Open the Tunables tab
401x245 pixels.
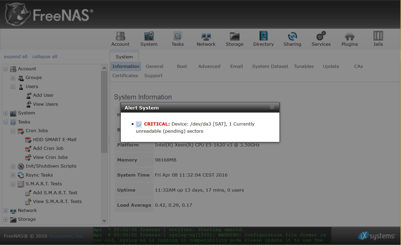pos(304,66)
